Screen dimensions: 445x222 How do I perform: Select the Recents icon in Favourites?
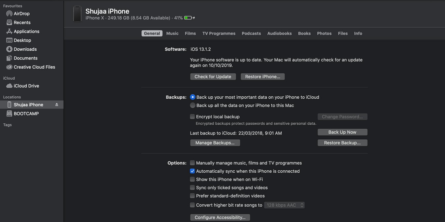[x=9, y=22]
